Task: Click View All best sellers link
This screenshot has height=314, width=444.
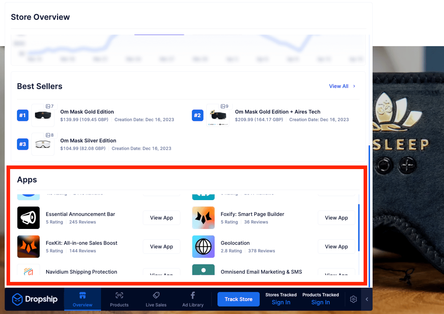Action: (x=342, y=86)
